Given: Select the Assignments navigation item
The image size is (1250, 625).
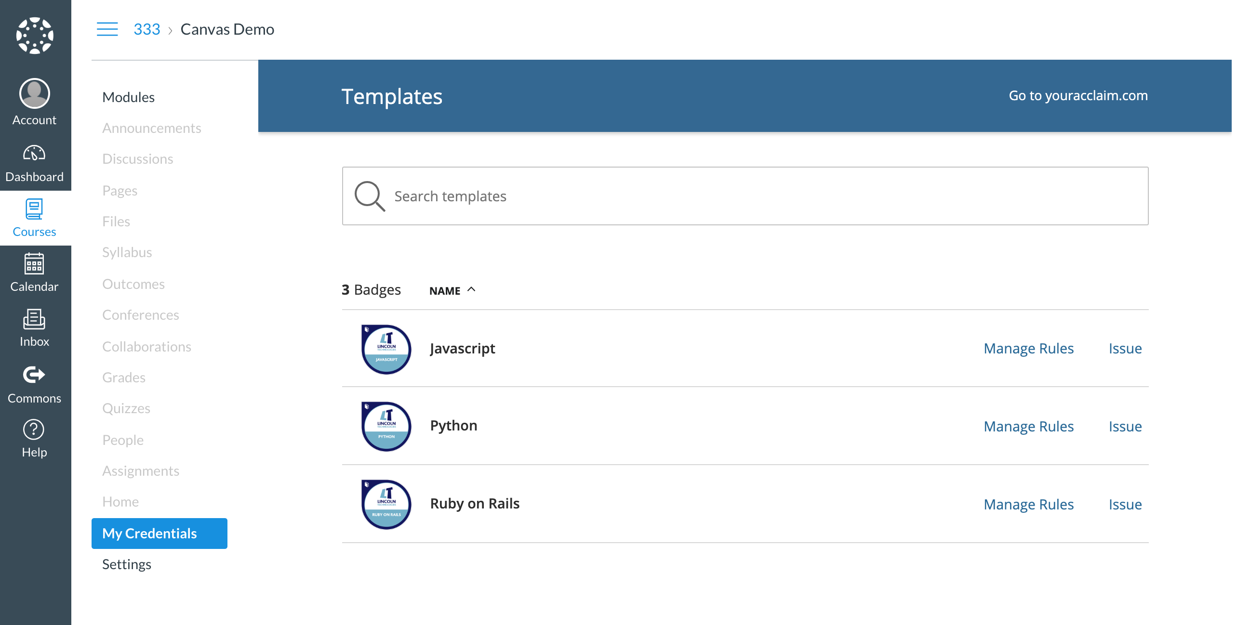Looking at the screenshot, I should (x=140, y=470).
